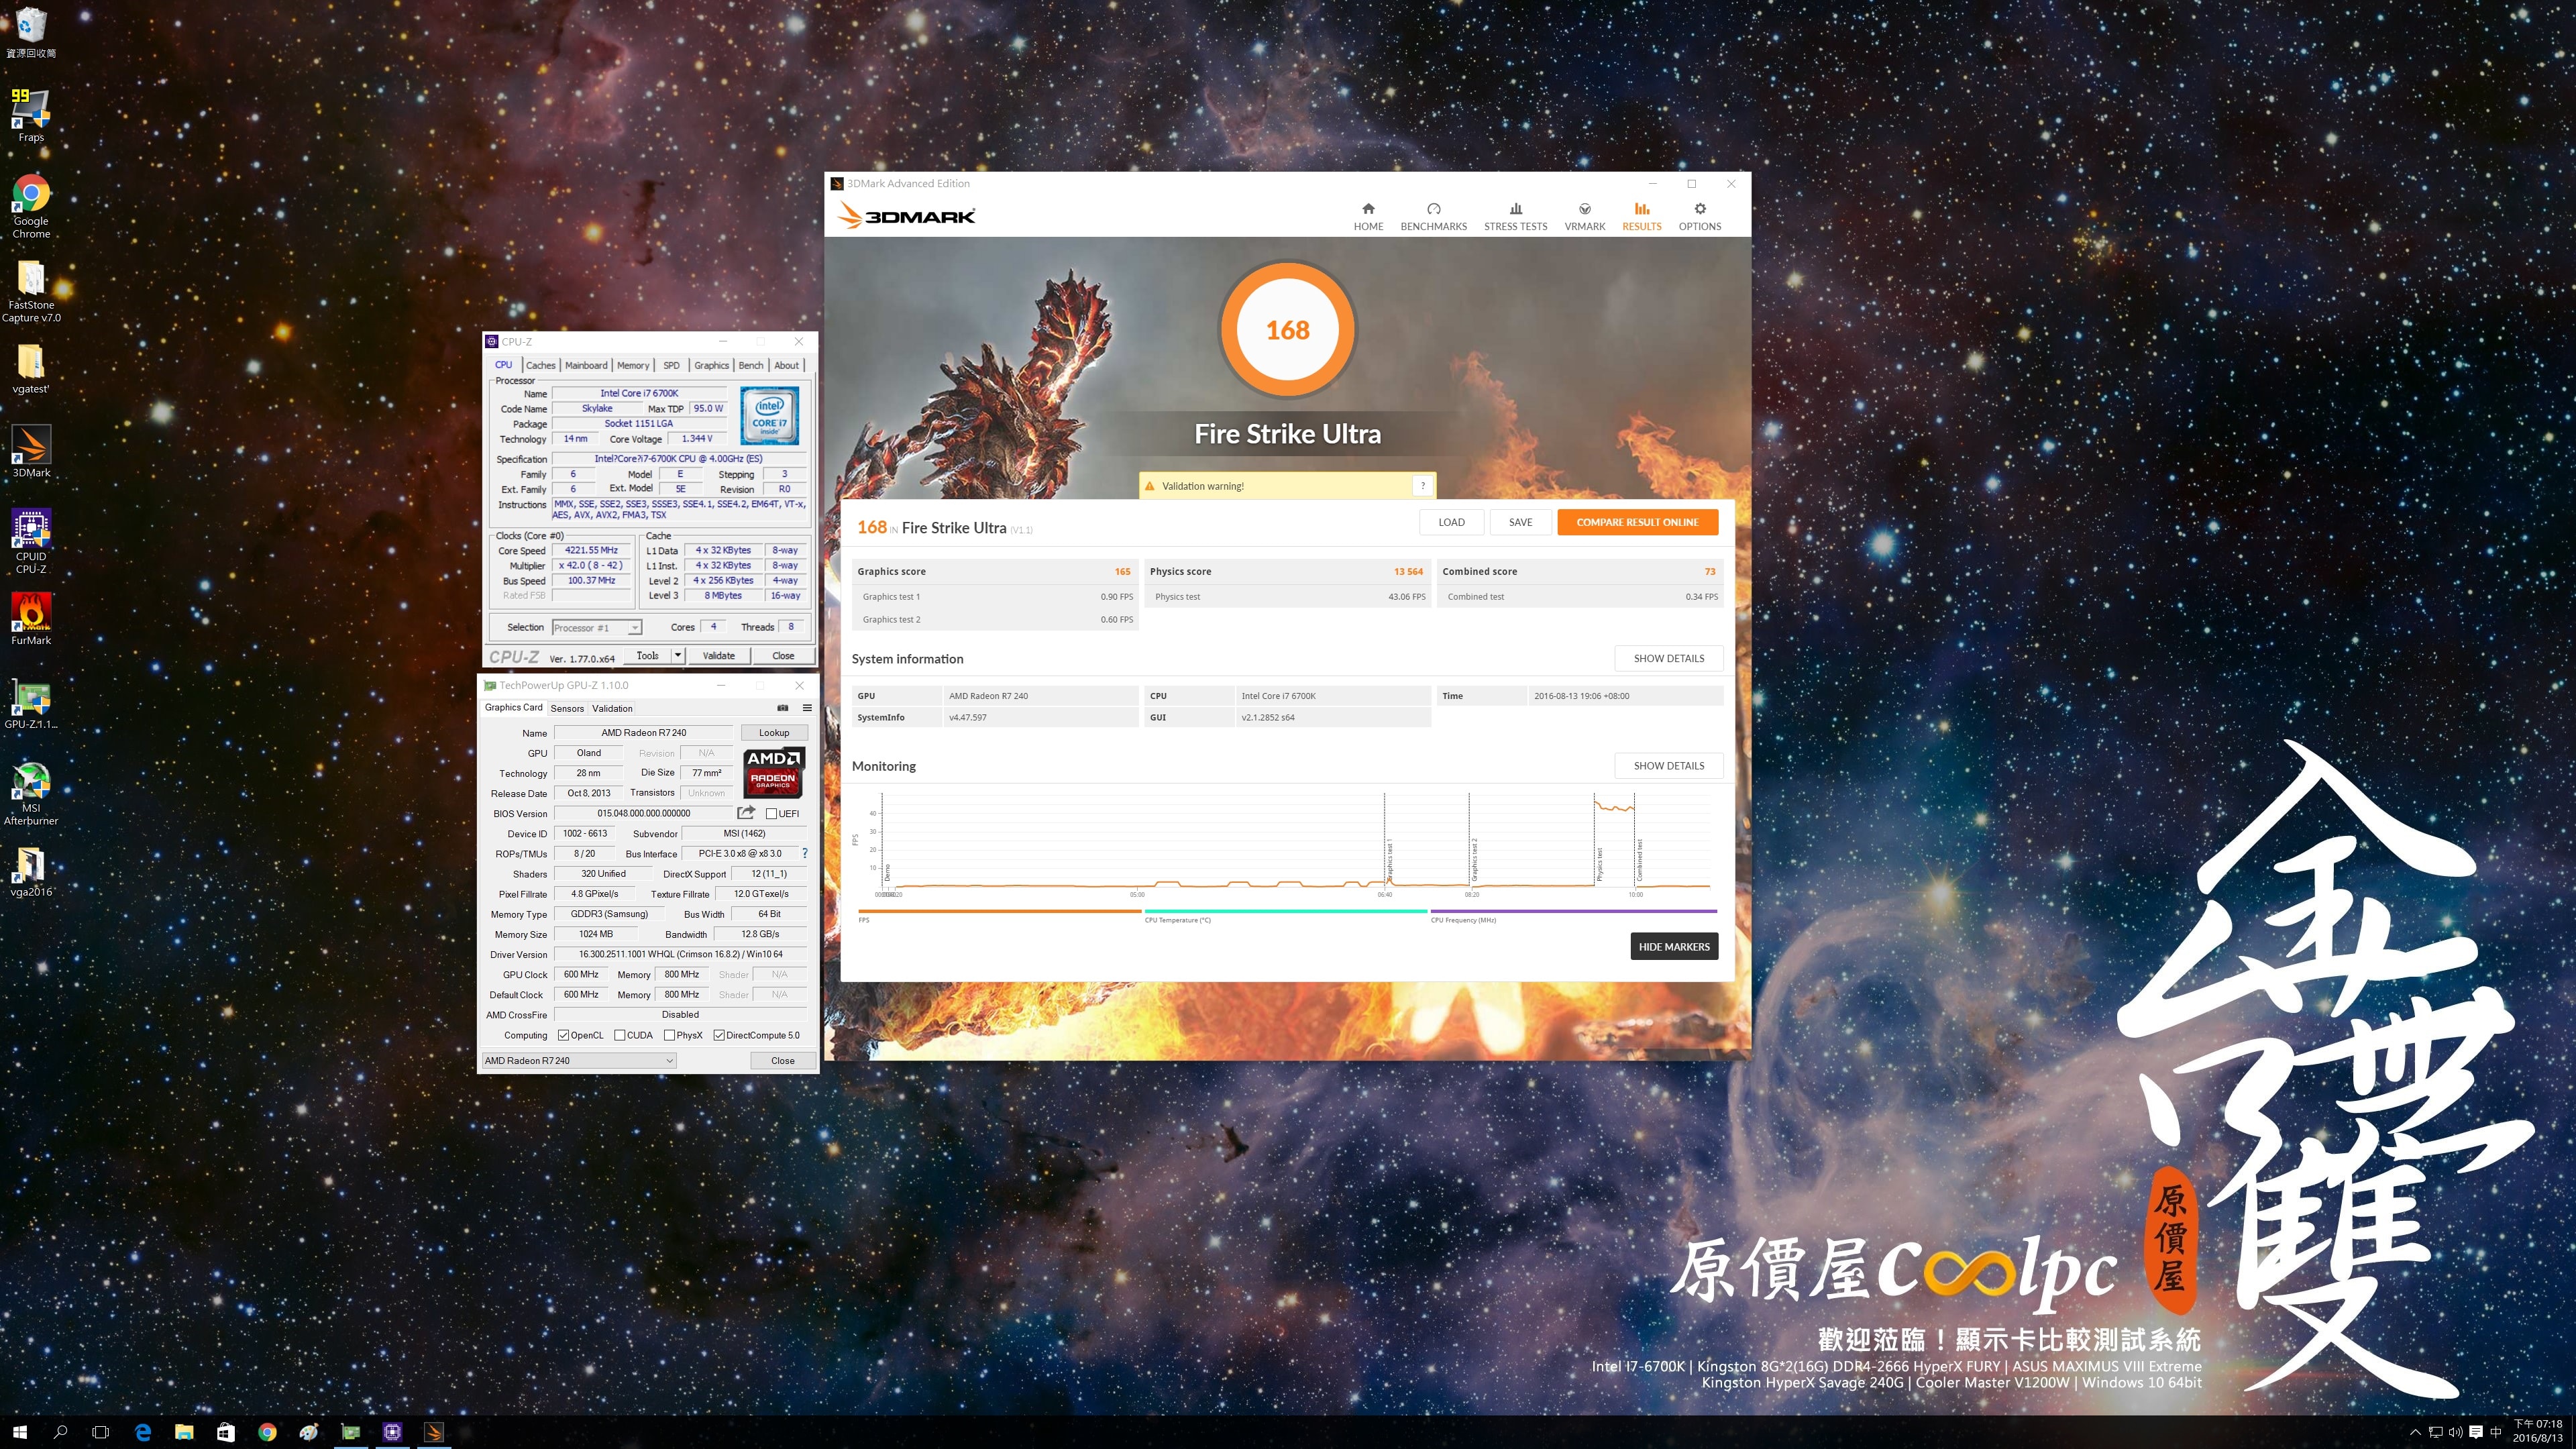The width and height of the screenshot is (2576, 1449).
Task: Open vgatest folder on desktop
Action: (x=31, y=369)
